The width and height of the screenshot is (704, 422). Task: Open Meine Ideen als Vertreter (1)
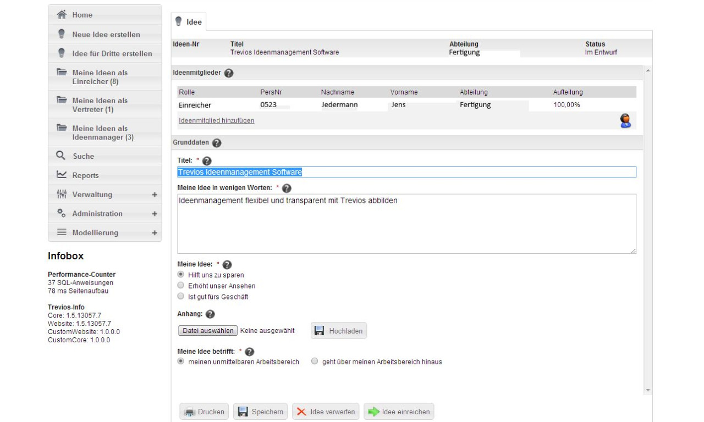pos(105,105)
